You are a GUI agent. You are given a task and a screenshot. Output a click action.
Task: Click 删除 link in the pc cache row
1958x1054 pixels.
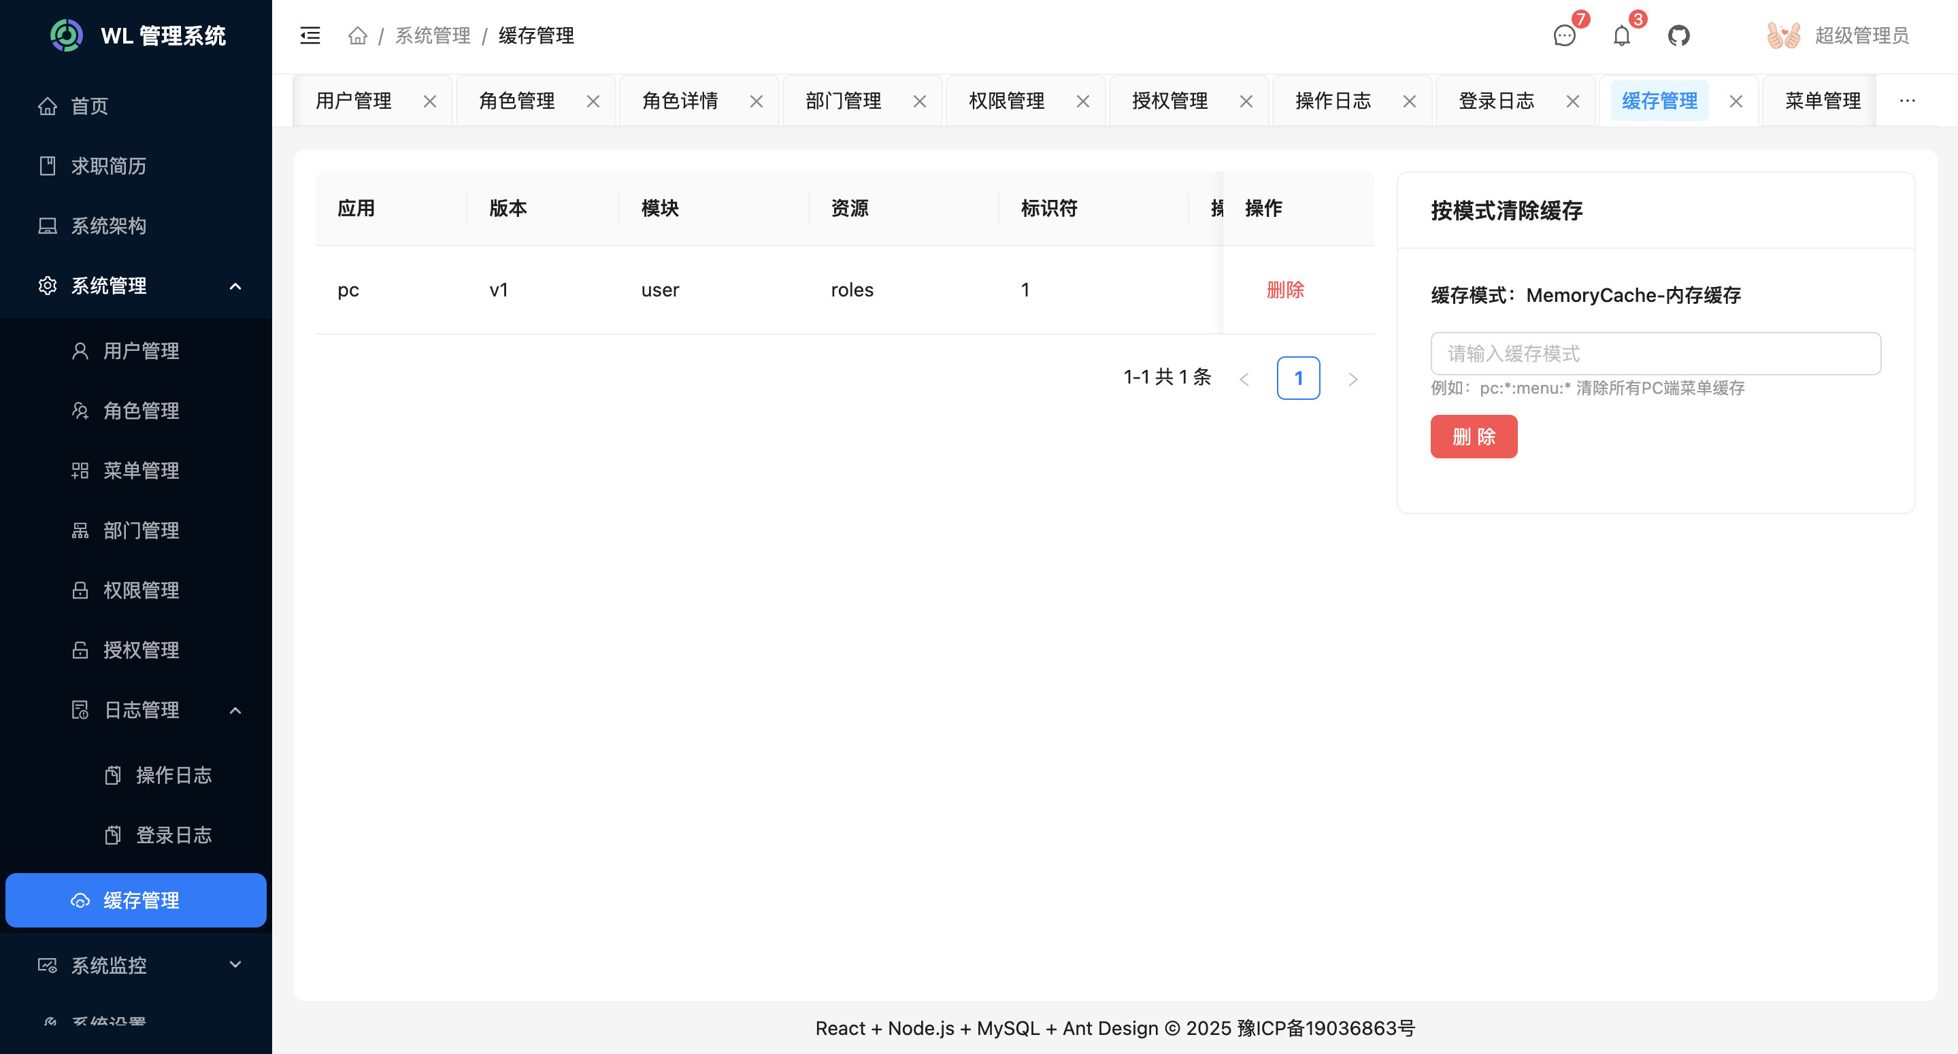(x=1285, y=290)
